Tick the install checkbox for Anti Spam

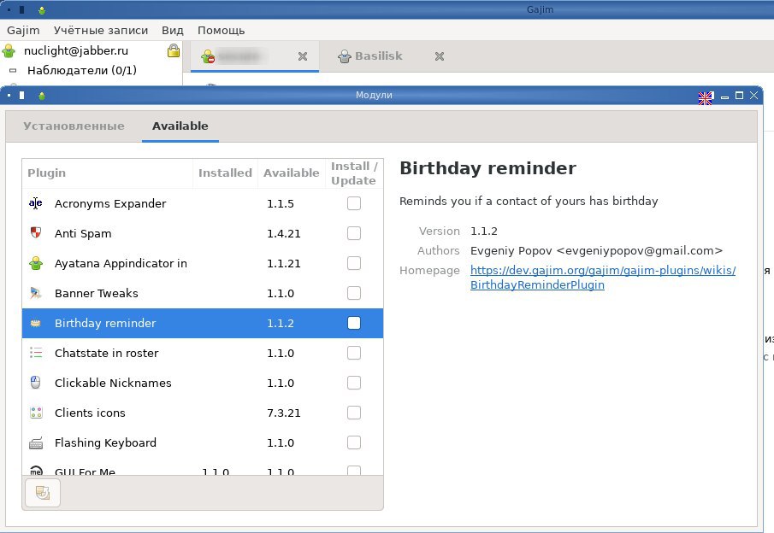(x=354, y=232)
